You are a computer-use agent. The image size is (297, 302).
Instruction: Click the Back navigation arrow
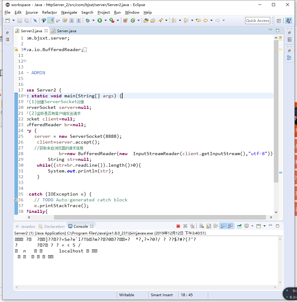(x=206, y=20)
